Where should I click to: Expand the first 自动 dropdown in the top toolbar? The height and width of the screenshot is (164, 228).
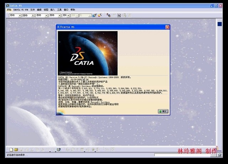pos(20,15)
